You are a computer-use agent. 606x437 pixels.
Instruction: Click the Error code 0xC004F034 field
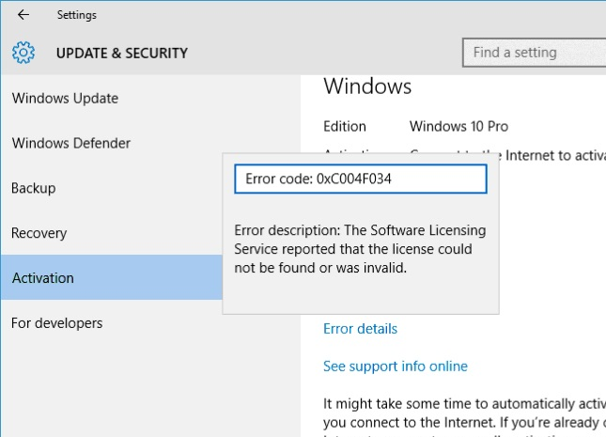click(360, 179)
